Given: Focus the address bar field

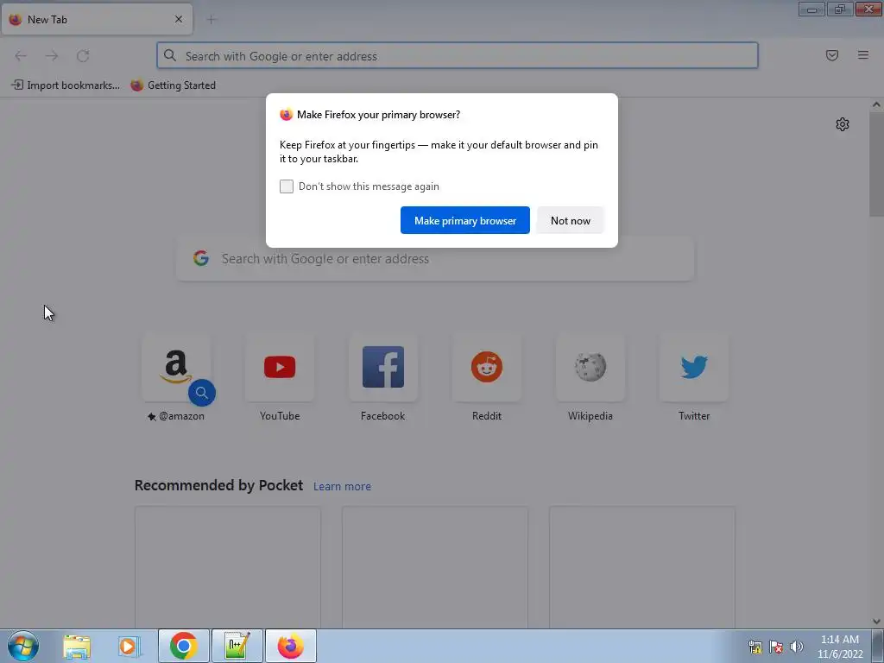Looking at the screenshot, I should click(458, 56).
